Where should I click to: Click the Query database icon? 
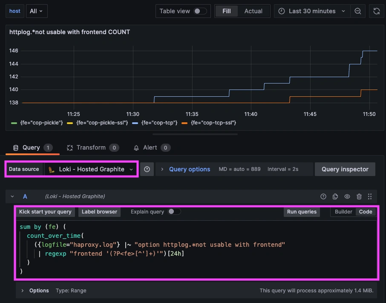pyautogui.click(x=16, y=148)
